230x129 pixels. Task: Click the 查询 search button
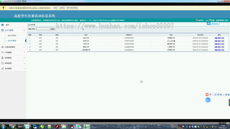tap(53, 29)
